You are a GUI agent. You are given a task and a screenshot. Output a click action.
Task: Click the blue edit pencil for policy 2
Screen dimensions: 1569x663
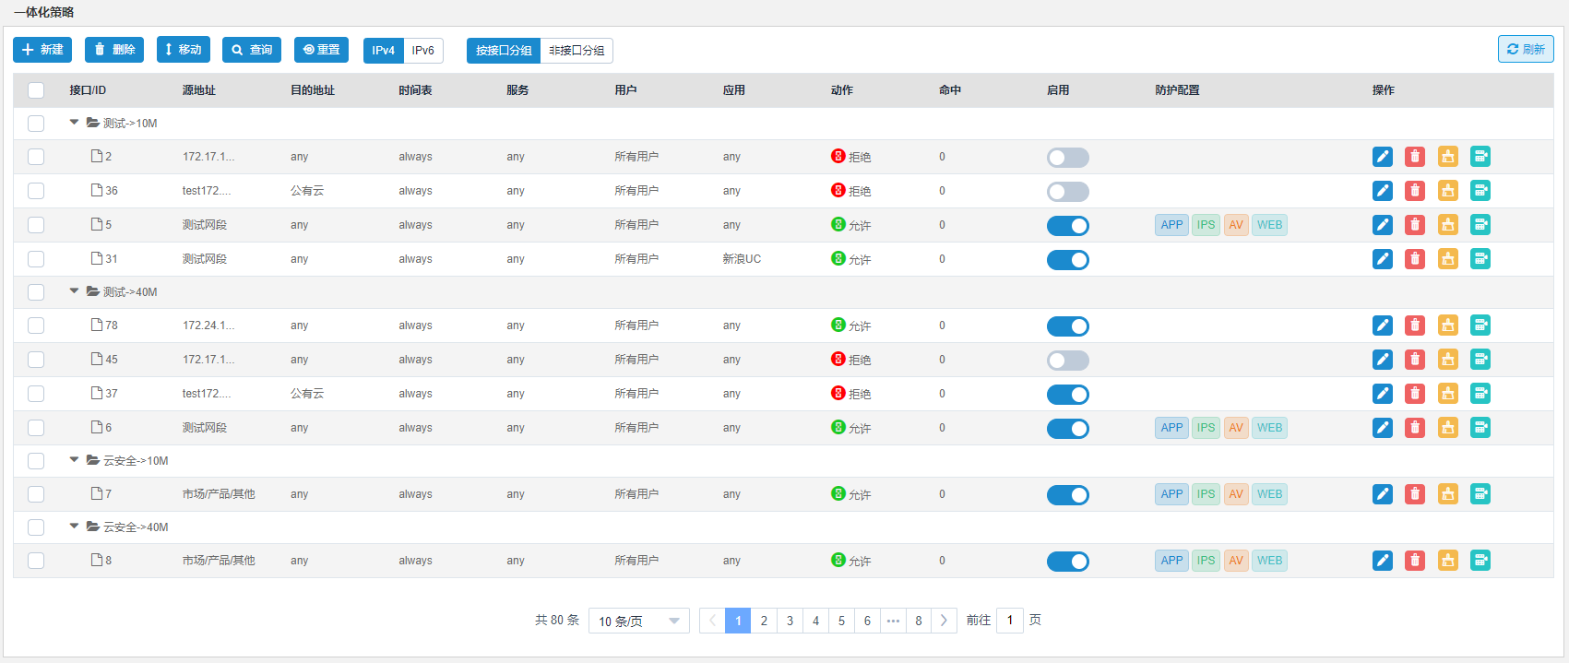(x=1382, y=157)
